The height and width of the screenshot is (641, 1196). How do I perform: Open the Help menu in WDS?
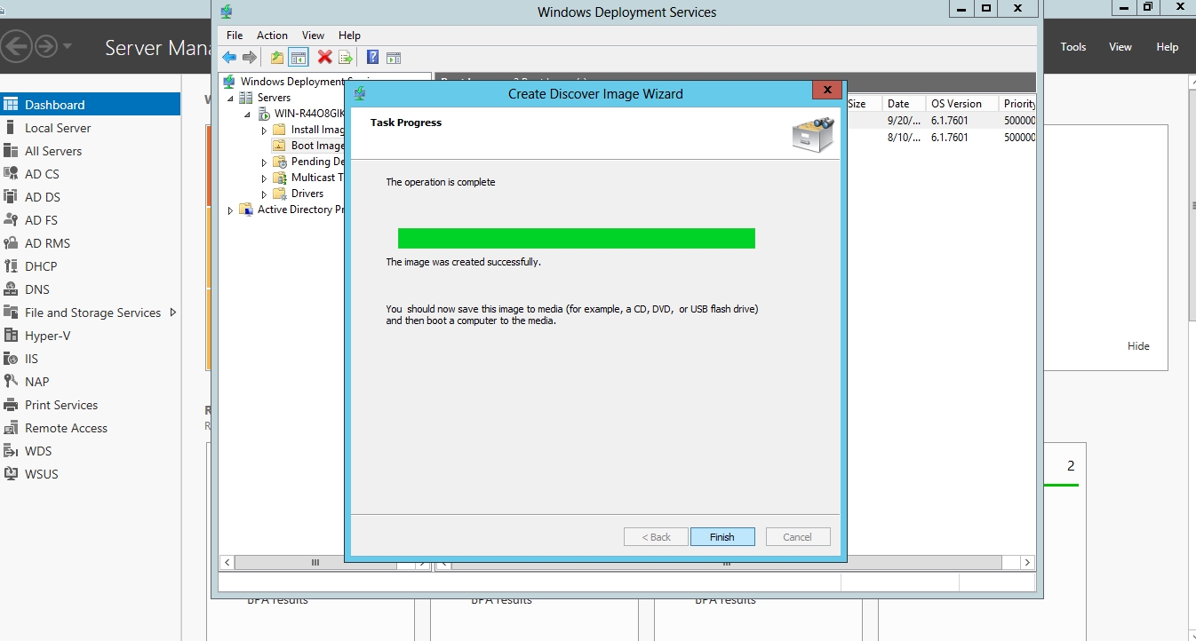[350, 36]
